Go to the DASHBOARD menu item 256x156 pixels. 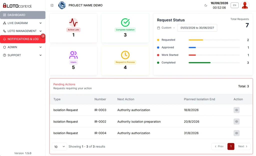click(23, 15)
